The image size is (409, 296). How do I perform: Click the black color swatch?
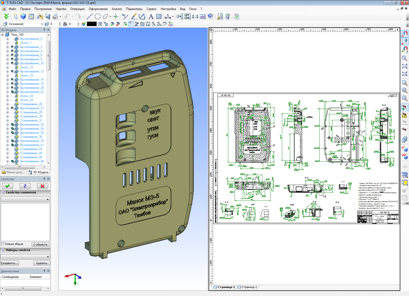click(92, 24)
